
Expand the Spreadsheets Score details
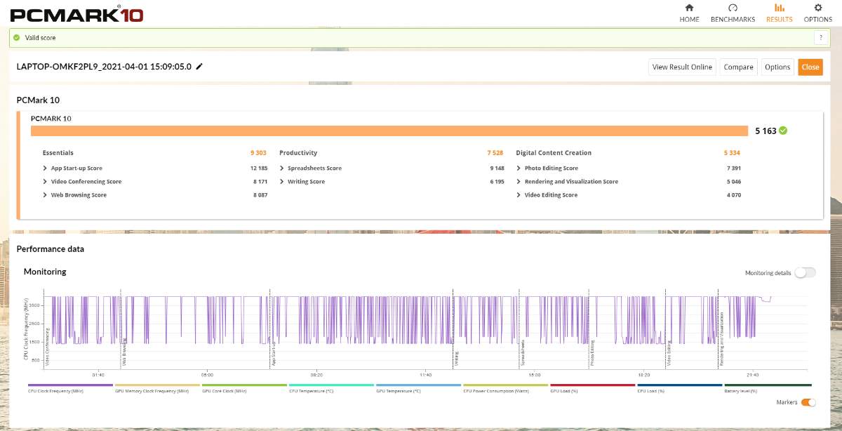282,168
